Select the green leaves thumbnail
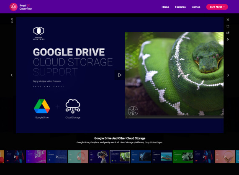 (x=183, y=157)
